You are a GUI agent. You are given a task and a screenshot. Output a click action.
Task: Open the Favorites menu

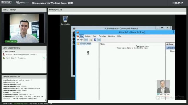[102, 36]
